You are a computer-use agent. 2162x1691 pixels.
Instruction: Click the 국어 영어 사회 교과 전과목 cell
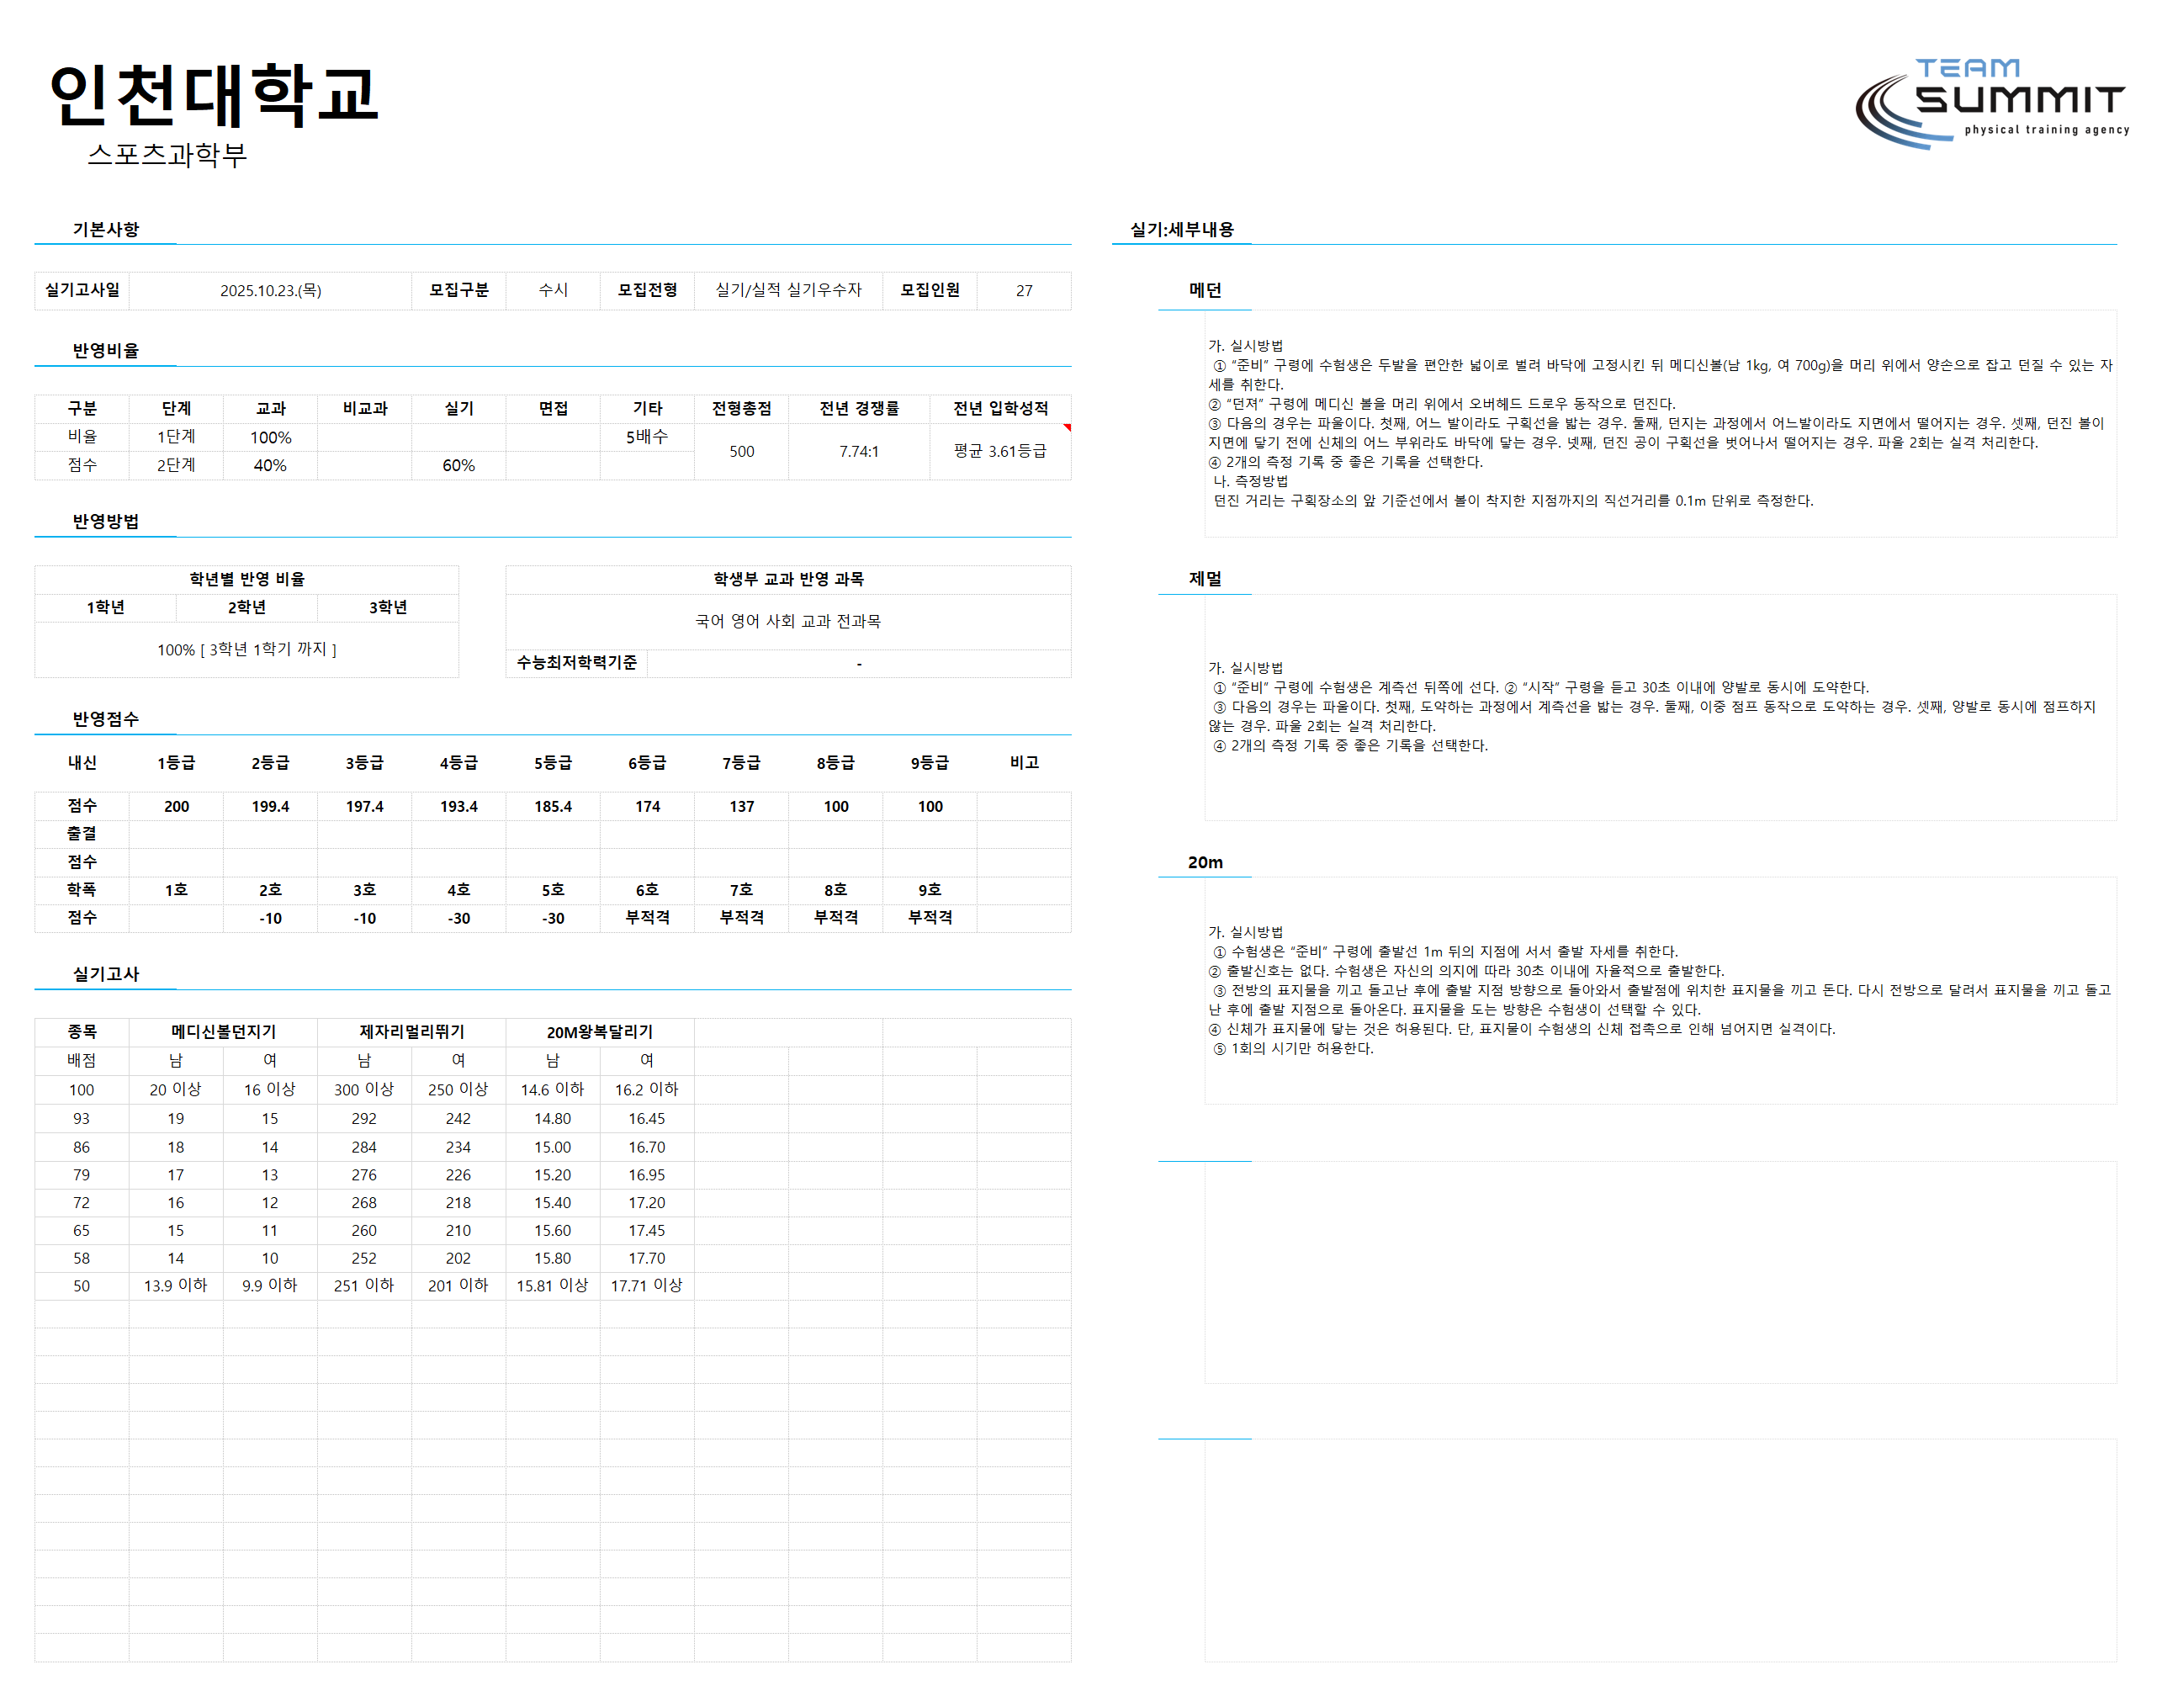(x=789, y=622)
